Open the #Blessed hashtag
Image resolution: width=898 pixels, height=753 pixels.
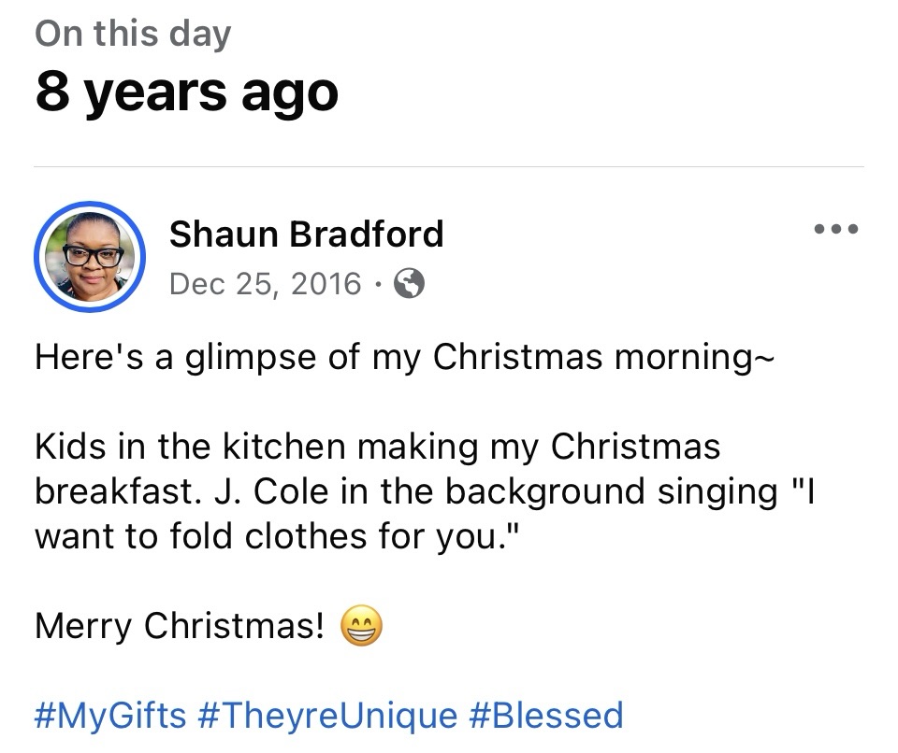545,716
